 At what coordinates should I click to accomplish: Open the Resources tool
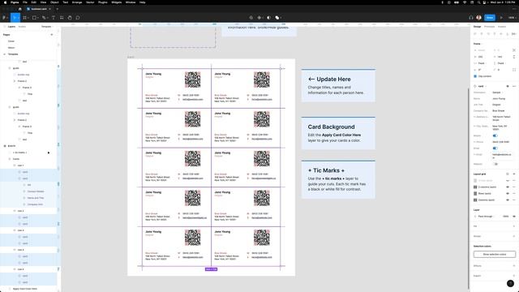(62, 18)
